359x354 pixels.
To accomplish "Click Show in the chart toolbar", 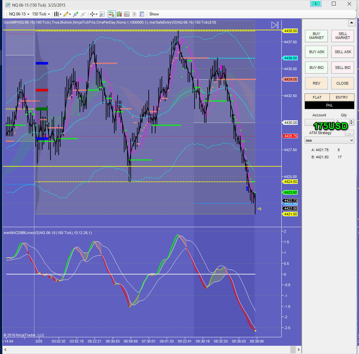I will click(x=154, y=14).
